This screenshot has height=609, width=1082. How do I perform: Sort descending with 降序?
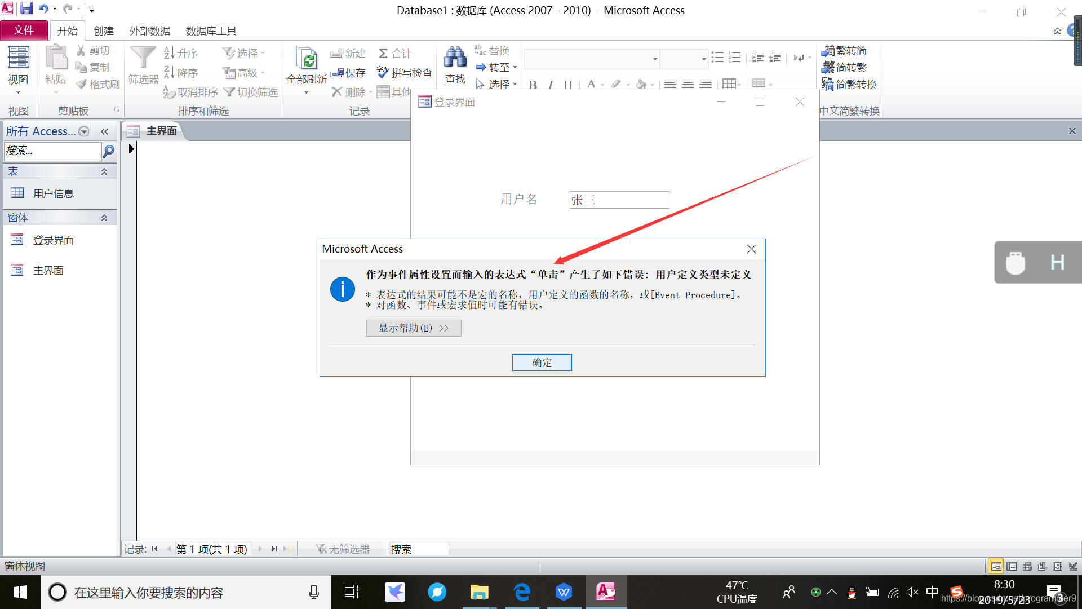click(180, 73)
